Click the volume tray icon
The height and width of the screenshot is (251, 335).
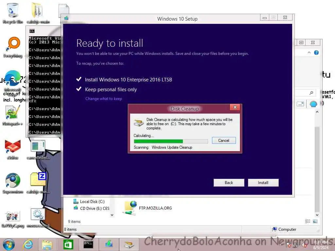pyautogui.click(x=304, y=244)
